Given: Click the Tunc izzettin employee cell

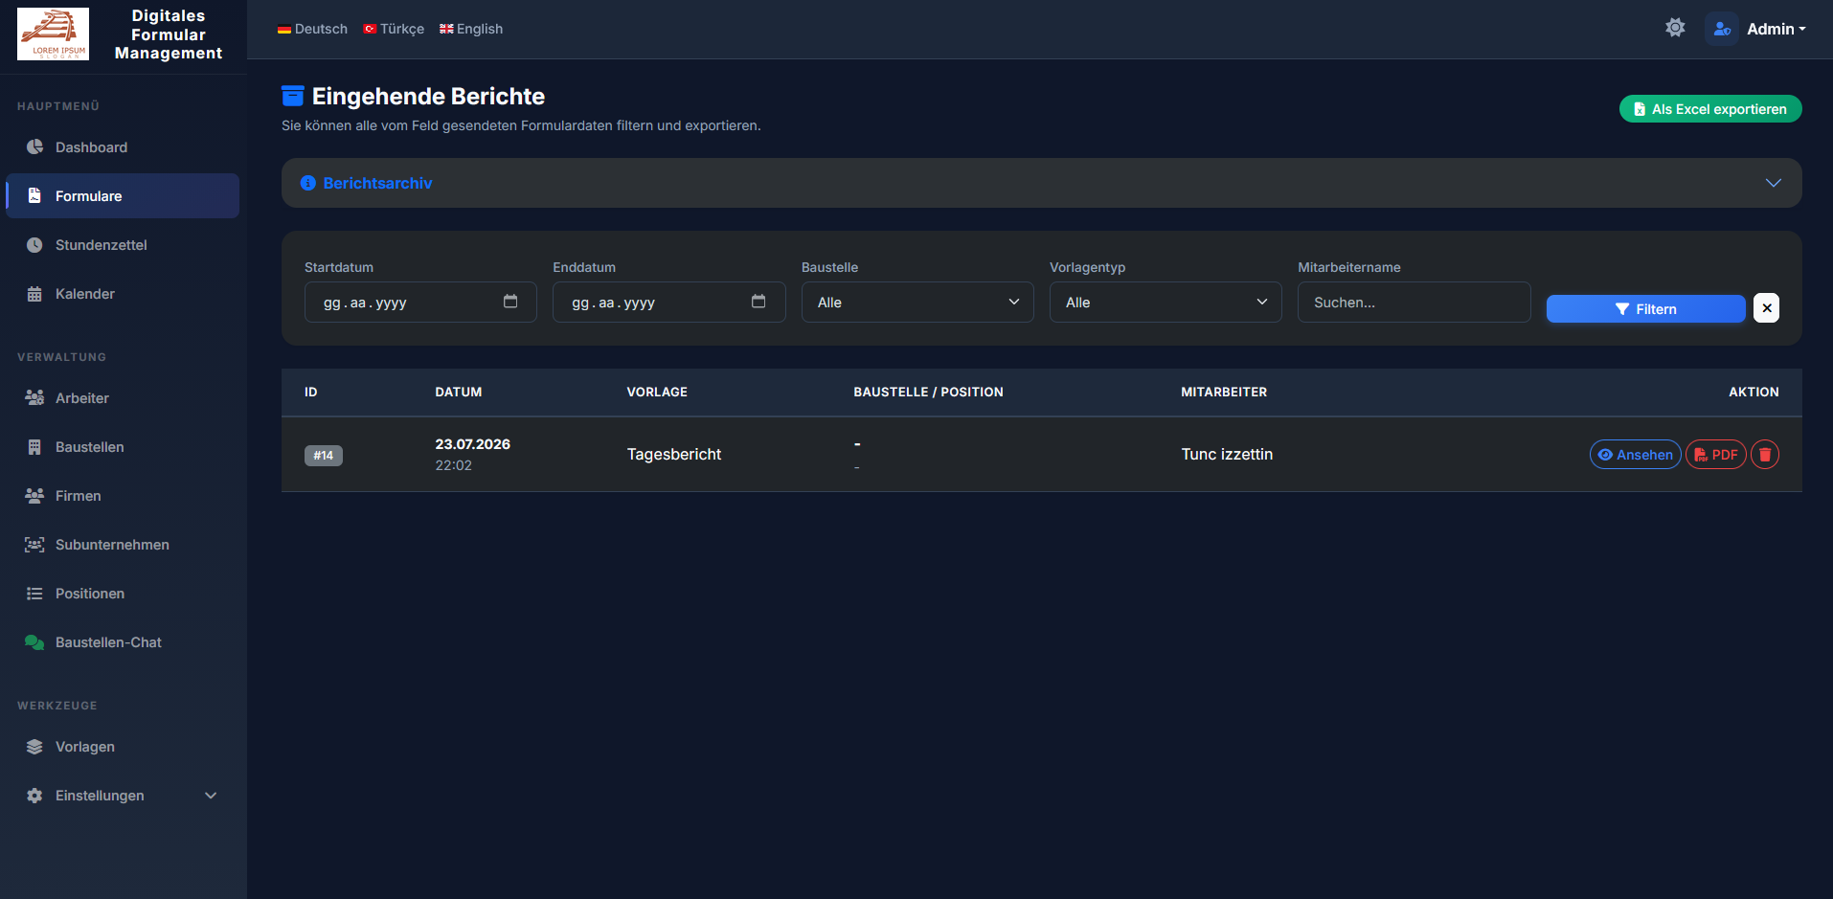Looking at the screenshot, I should [1227, 454].
